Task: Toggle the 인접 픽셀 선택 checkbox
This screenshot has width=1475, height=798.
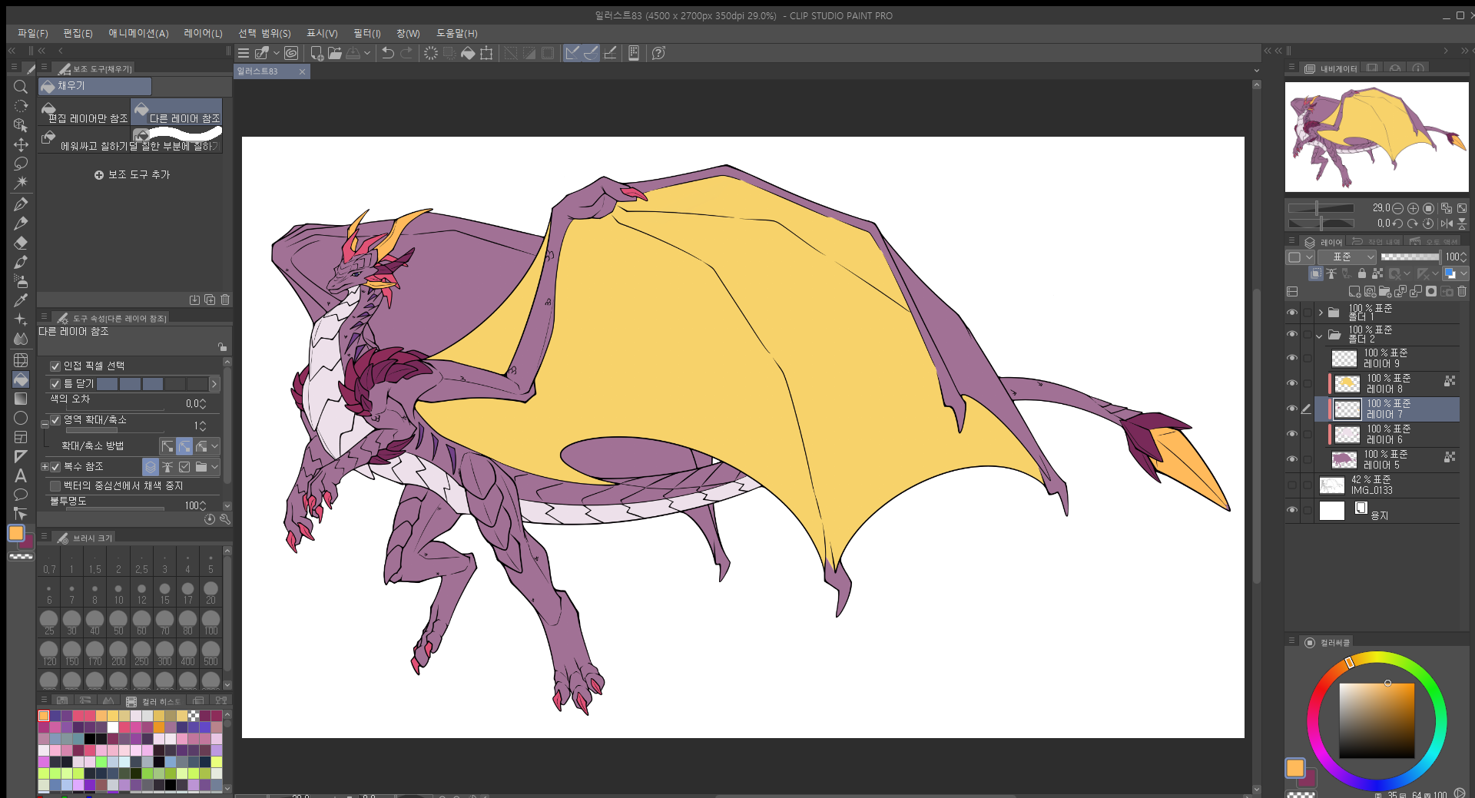Action: tap(55, 366)
